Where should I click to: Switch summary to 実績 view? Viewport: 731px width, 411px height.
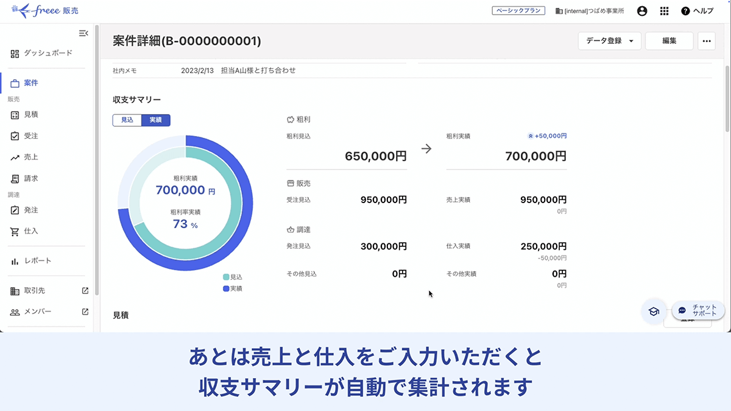155,120
